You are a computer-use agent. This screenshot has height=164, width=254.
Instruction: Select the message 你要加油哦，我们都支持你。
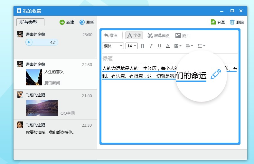[x=50, y=132]
